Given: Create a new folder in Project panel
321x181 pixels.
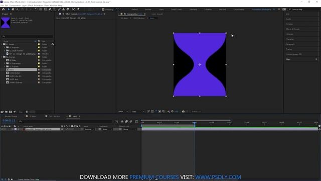Looking at the screenshot, I should [x=7, y=112].
